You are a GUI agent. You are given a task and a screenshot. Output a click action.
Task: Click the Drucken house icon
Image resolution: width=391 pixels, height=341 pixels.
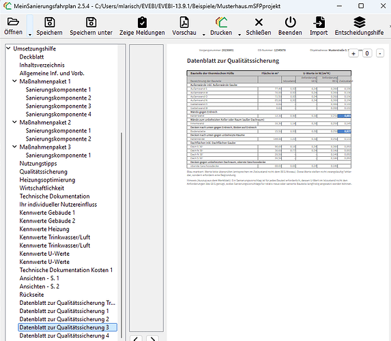pos(221,23)
